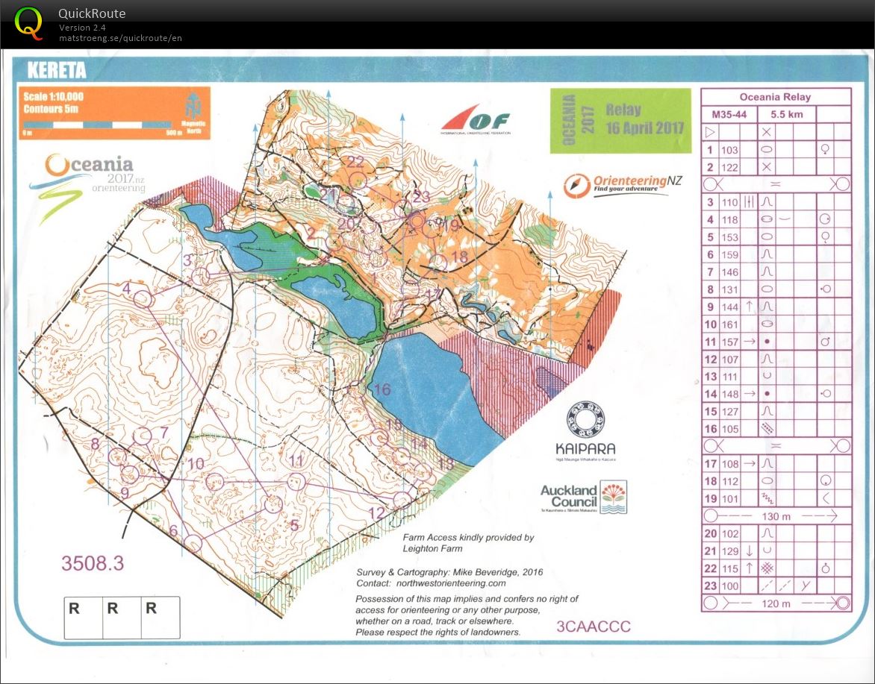
Task: Select control circle 12 on the map
Action: (x=402, y=499)
